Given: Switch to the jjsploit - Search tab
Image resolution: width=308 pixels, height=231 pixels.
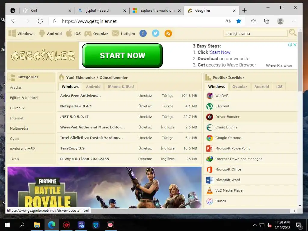Looking at the screenshot, I should (x=102, y=11).
